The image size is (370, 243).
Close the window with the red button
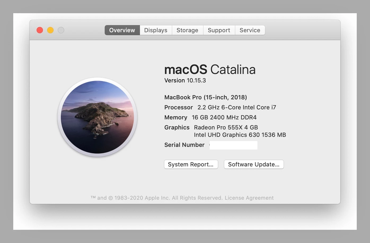(40, 30)
